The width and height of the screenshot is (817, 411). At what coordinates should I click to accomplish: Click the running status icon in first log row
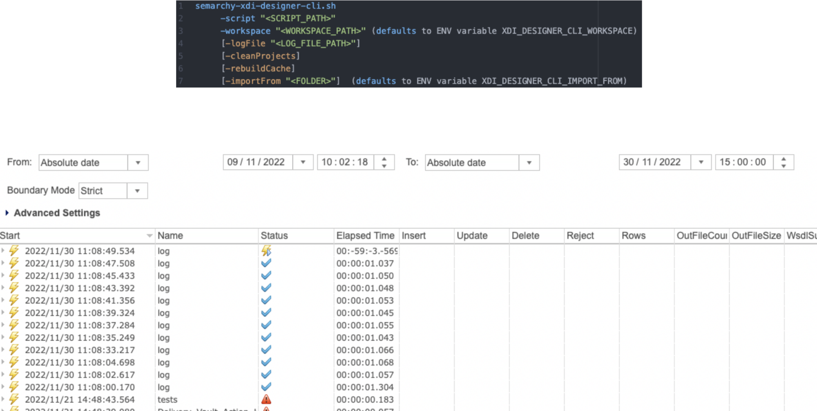[266, 250]
